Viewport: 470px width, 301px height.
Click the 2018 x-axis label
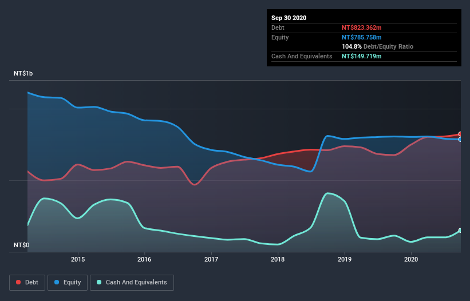tap(278, 259)
